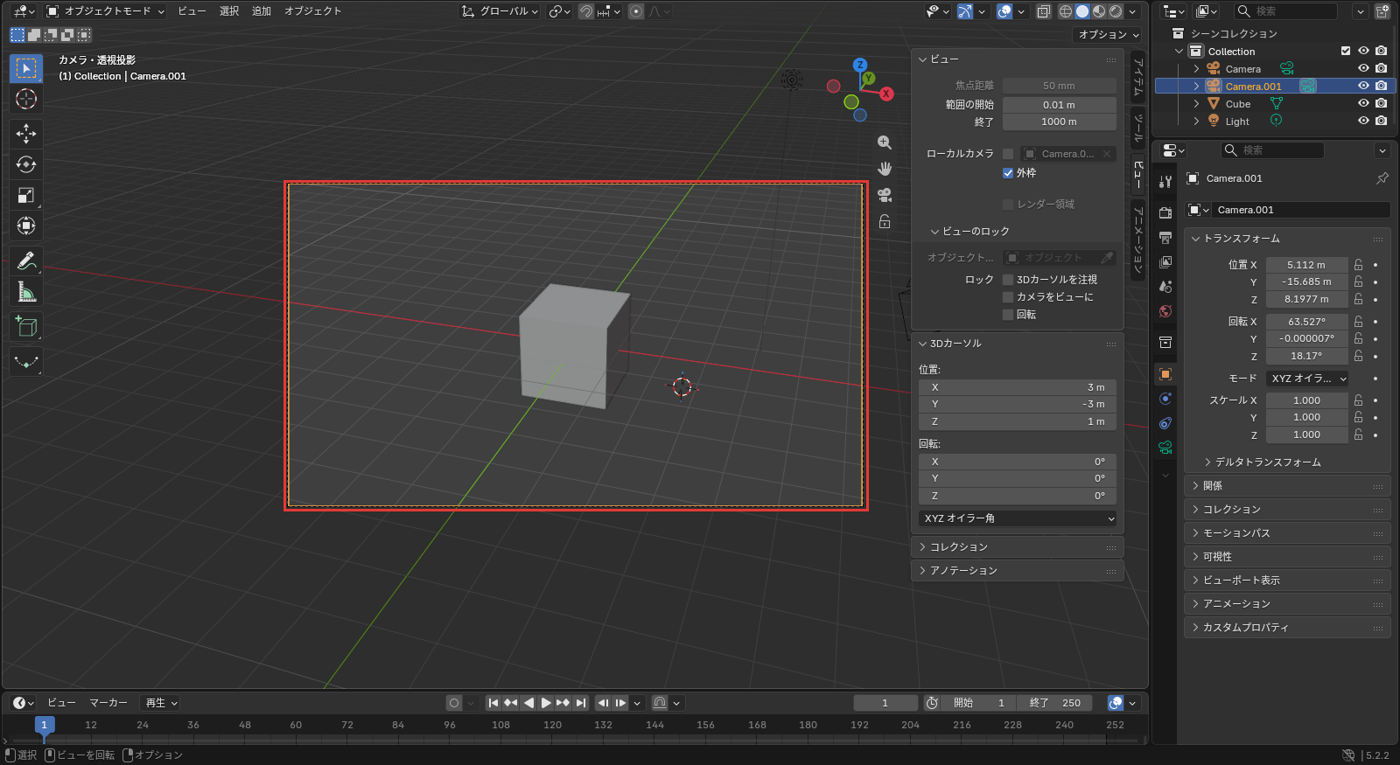The image size is (1400, 765).
Task: Open the World properties tab icon
Action: [x=1165, y=311]
